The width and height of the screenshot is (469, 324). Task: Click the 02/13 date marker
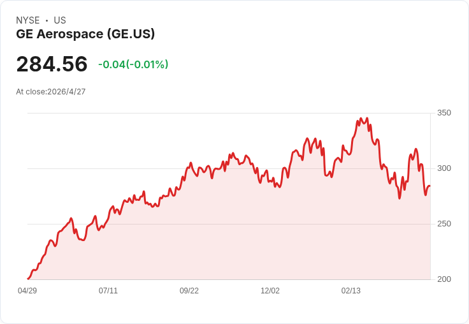click(351, 291)
